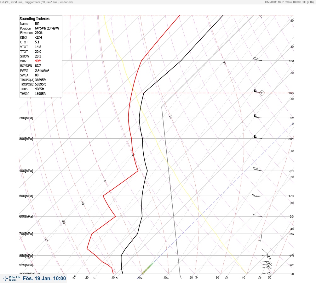Click the '500[hPa]' pressure label

point(26,196)
